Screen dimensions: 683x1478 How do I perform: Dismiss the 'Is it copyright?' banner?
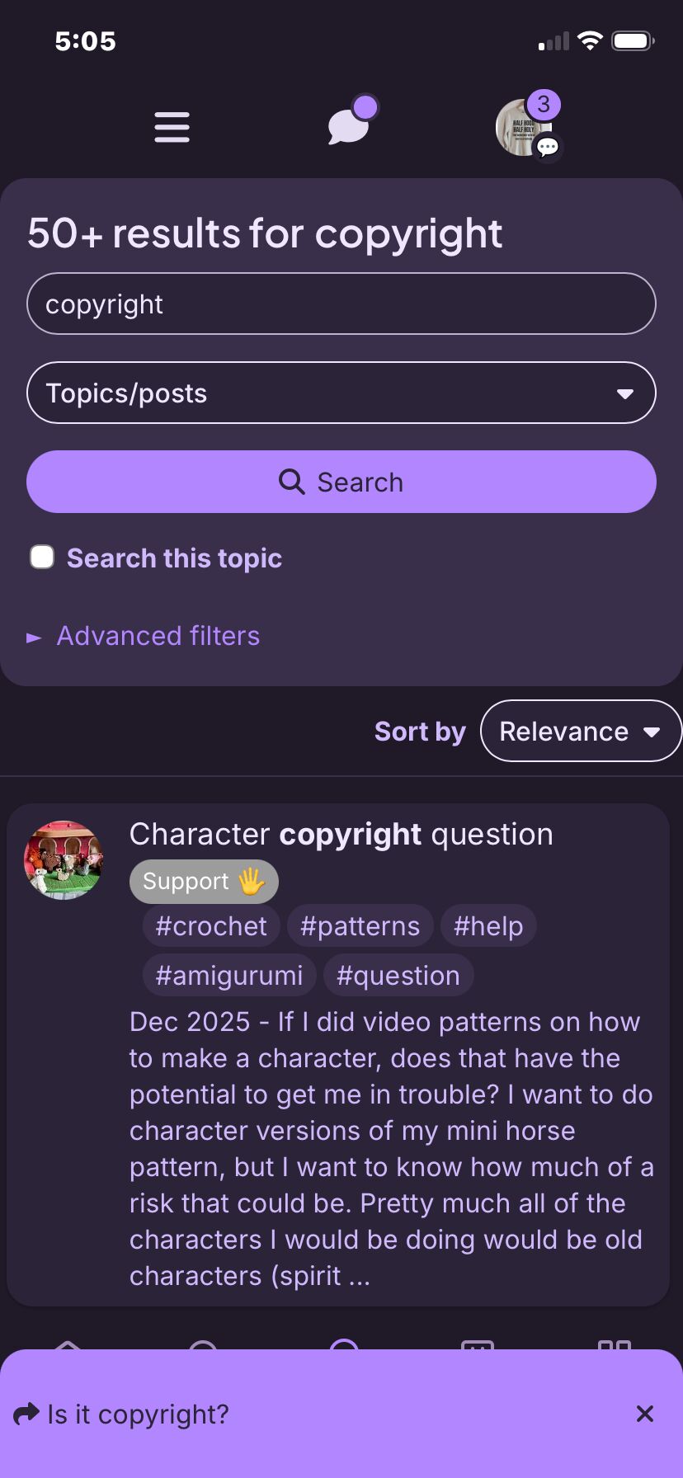coord(645,1414)
